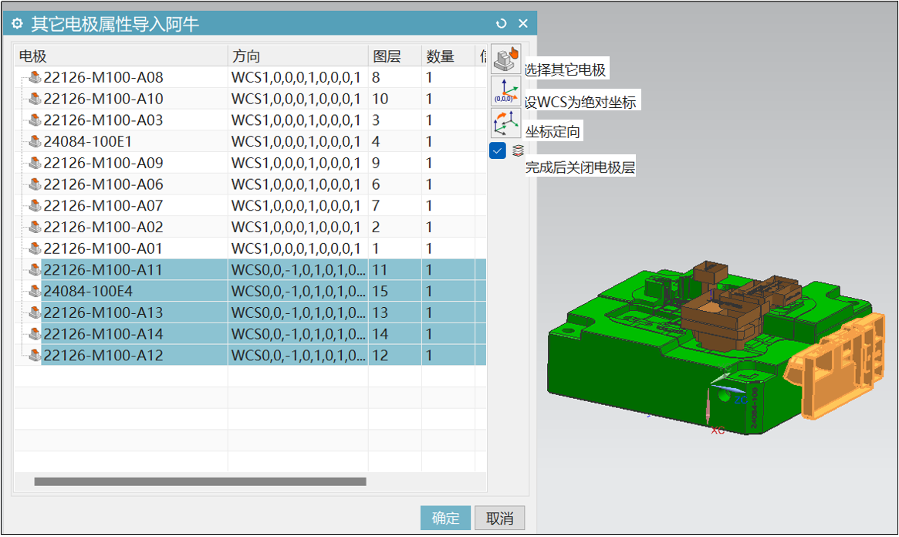Viewport: 899px width, 537px height.
Task: Click the Orient Coordinates (坐标定向) icon
Action: (x=505, y=123)
